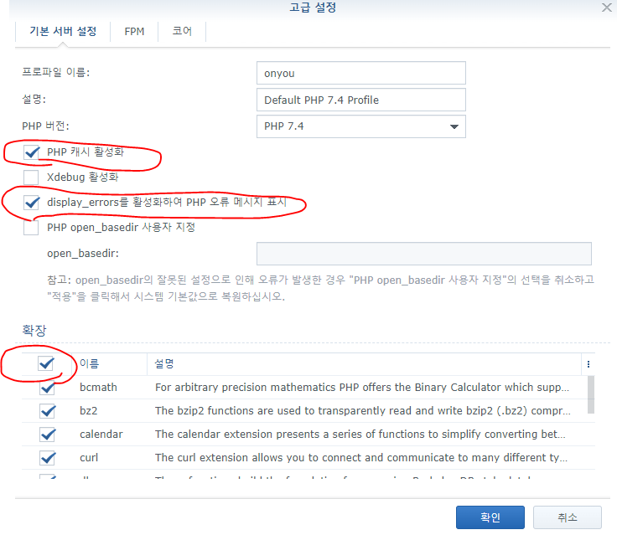Click the 설명 field with Default PHP 7.4 Profile

(360, 100)
